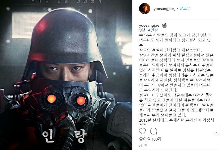
Task: Save the post with the bookmark icon
Action: (x=216, y=131)
